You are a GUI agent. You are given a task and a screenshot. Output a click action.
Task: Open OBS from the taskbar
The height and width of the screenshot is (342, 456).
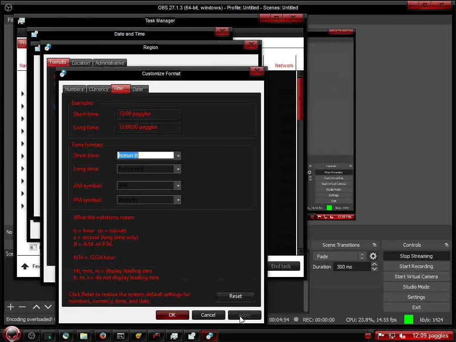click(32, 336)
